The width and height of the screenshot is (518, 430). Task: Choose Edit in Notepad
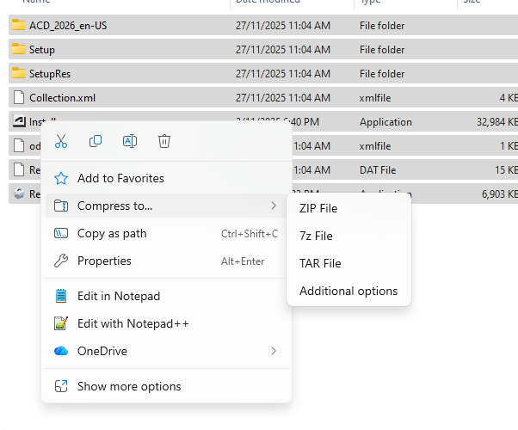click(x=119, y=296)
